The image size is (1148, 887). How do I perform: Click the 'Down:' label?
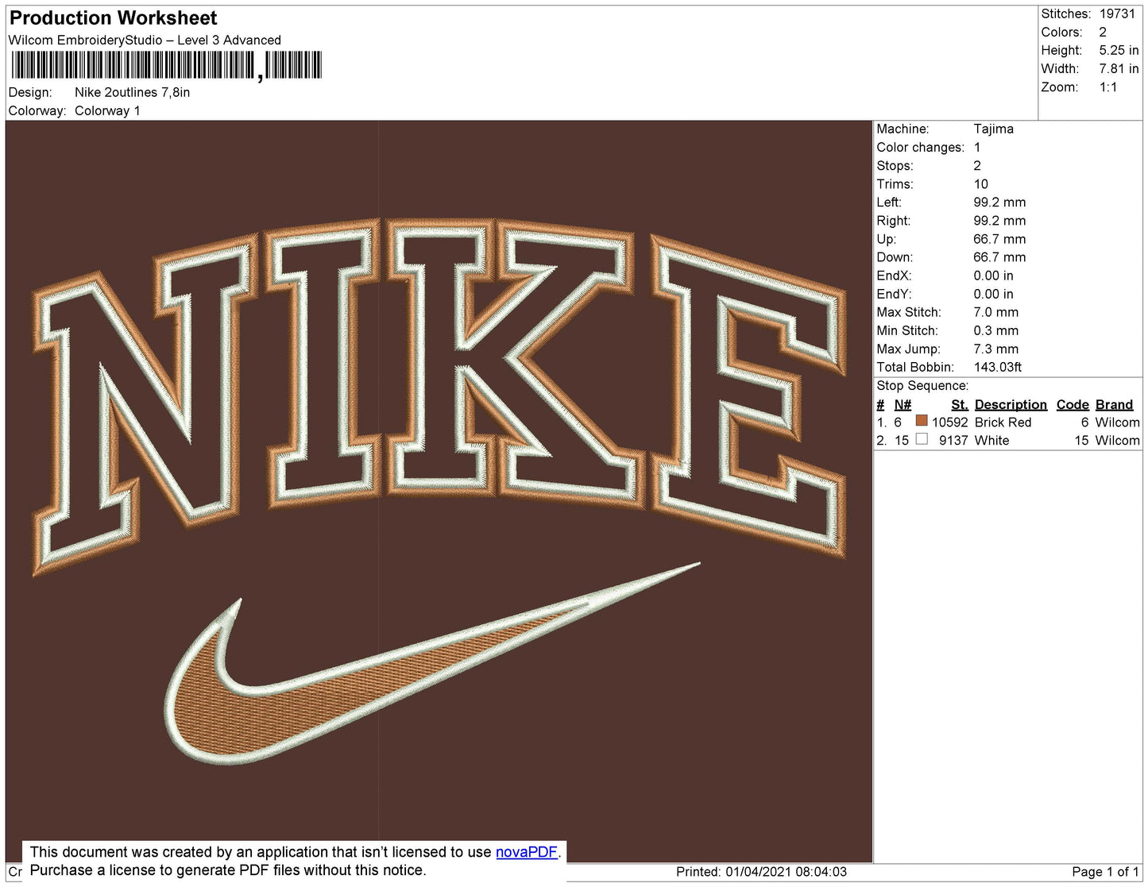tap(895, 256)
